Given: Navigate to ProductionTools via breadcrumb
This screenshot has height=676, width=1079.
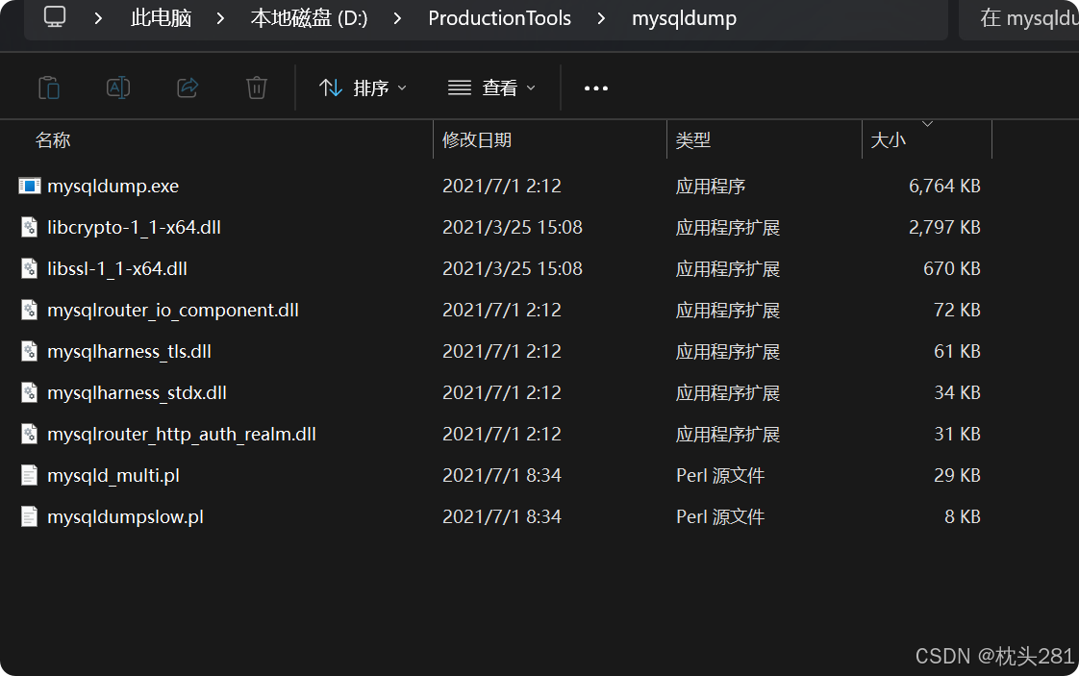Looking at the screenshot, I should (499, 17).
